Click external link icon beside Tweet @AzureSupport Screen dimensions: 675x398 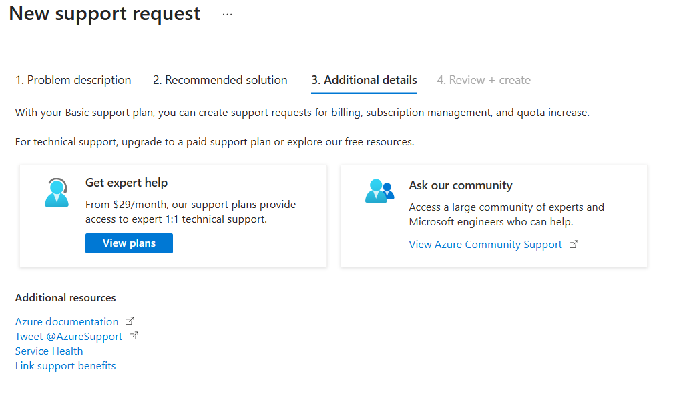[134, 336]
